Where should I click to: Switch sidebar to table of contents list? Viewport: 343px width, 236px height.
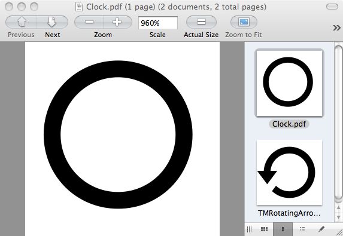(302, 229)
